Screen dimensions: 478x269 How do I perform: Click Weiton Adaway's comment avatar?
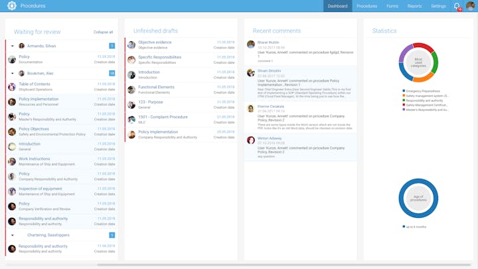click(x=251, y=140)
